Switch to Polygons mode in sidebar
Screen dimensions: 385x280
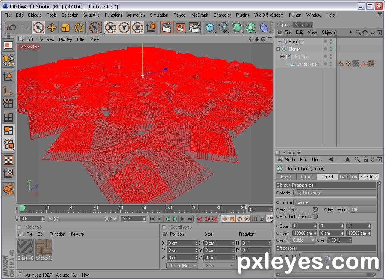[8, 131]
